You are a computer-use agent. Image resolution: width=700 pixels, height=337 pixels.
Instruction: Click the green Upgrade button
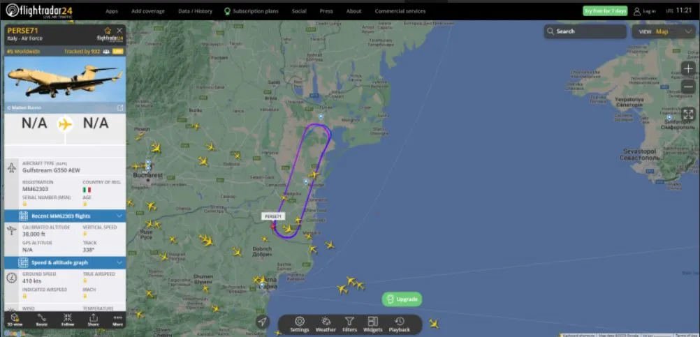402,299
